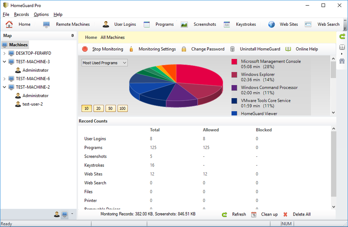Click the Windows Explorer legend swatch

234,75
